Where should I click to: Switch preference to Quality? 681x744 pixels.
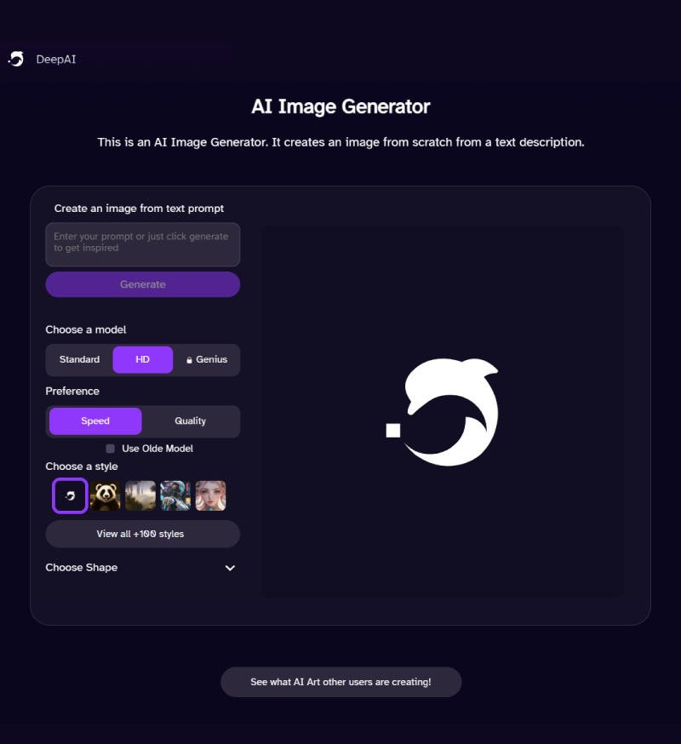point(191,421)
